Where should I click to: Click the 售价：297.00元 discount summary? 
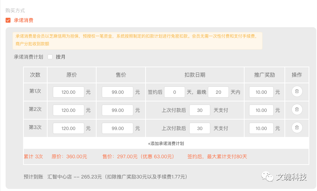coord(138,156)
